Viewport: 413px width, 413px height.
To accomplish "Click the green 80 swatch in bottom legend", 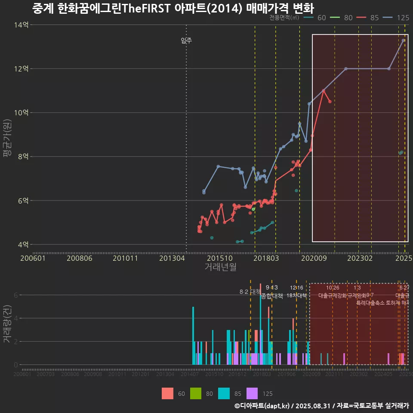I will click(196, 394).
